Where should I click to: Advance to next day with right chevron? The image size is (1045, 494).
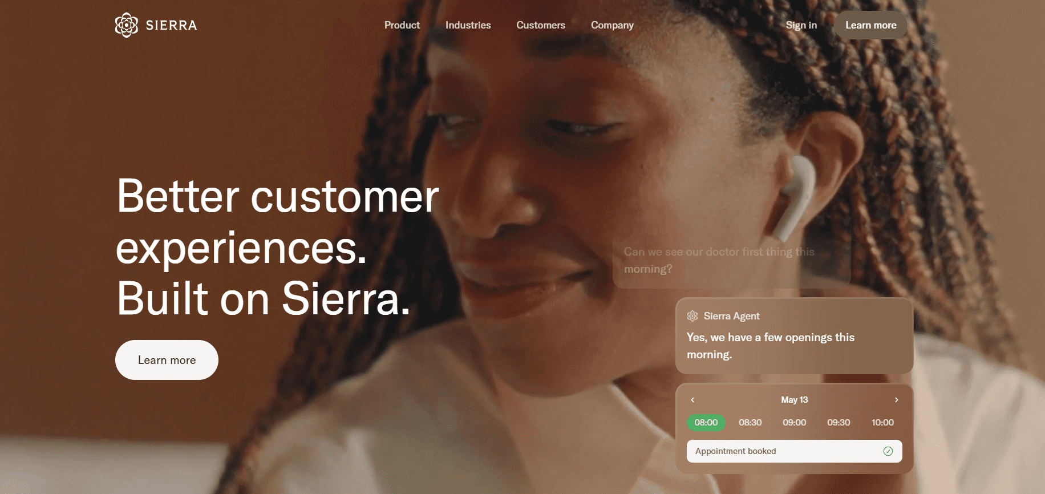coord(897,400)
